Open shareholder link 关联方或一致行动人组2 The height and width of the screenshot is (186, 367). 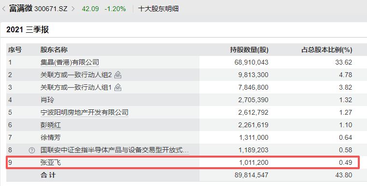click(76, 75)
